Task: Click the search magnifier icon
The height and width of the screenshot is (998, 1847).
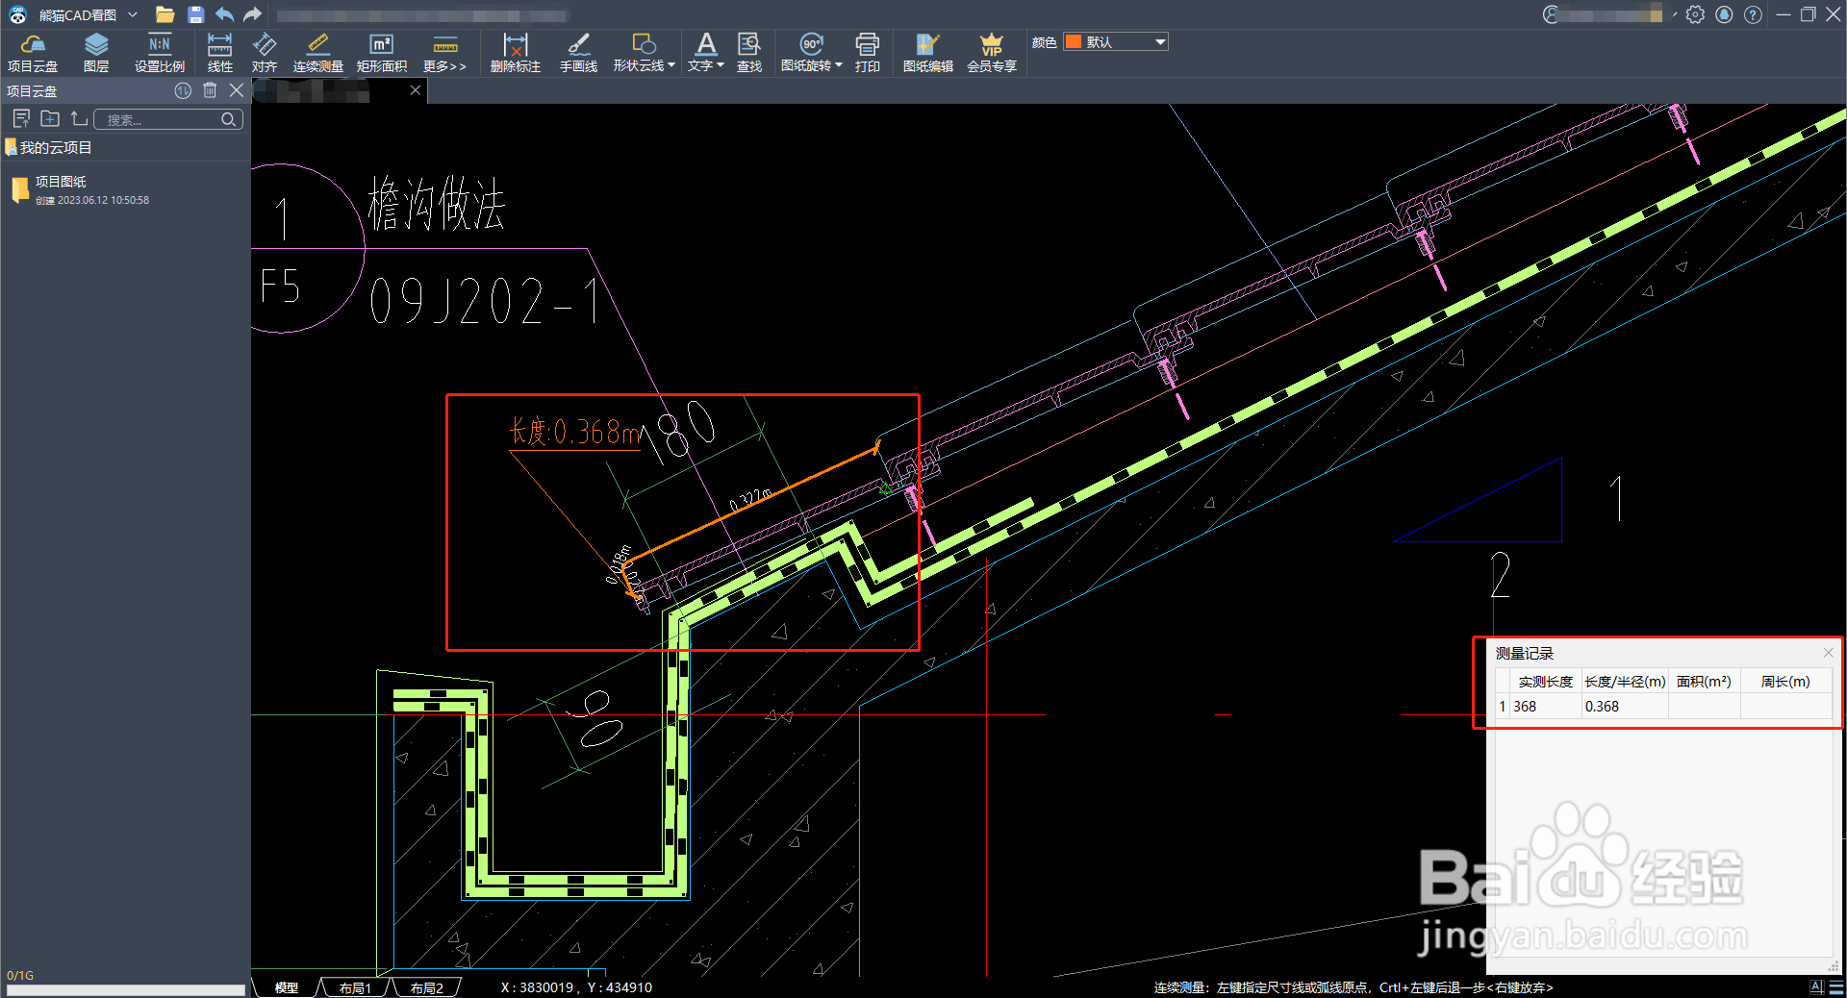Action: 229,119
